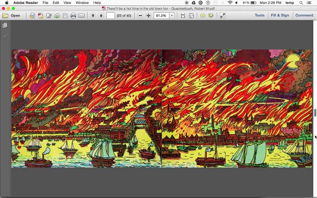Click the cloud upload icon
317x198 pixels.
57,15
